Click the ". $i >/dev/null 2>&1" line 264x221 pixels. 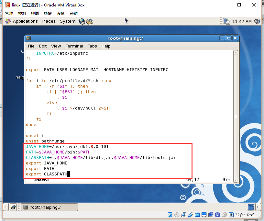click(x=83, y=108)
